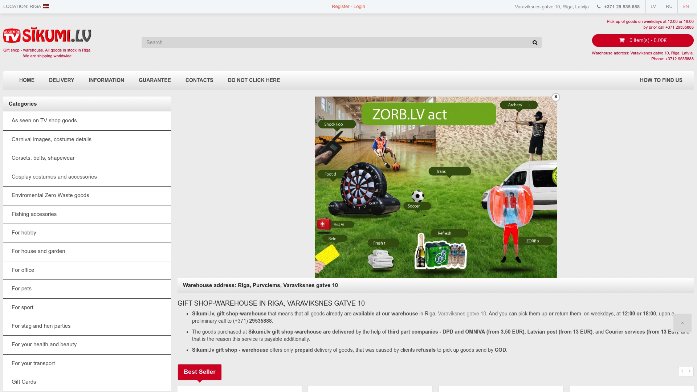Click the Refresh drinks label in banner
The width and height of the screenshot is (697, 392).
[x=449, y=233]
